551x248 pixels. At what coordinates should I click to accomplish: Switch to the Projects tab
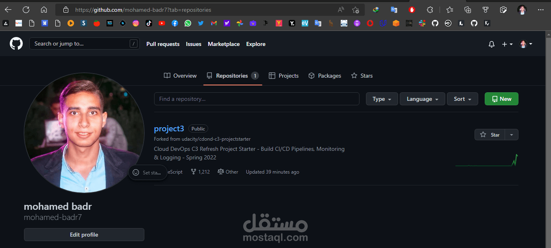pos(284,76)
